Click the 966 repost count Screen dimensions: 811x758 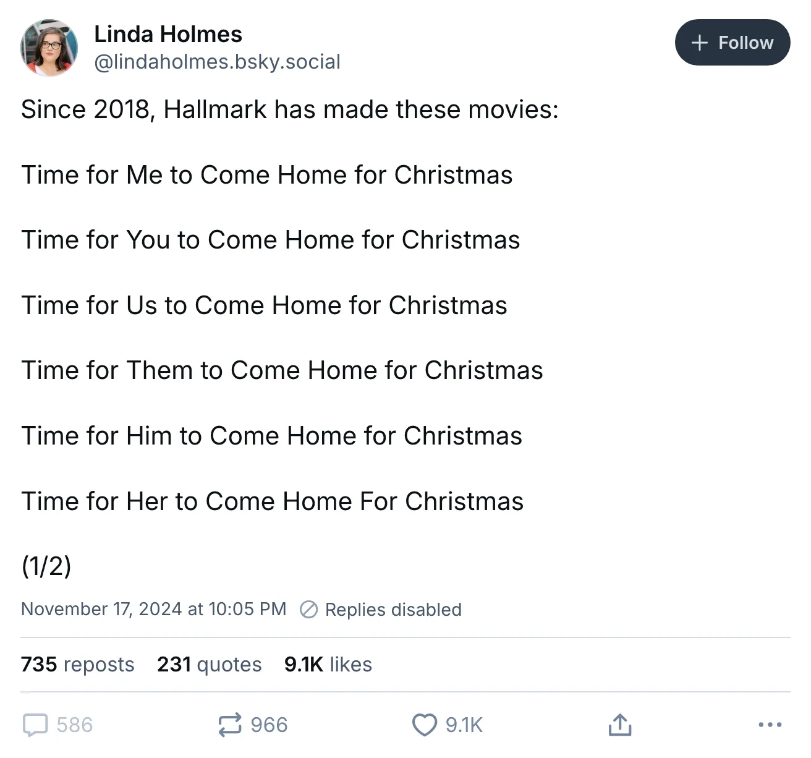click(x=269, y=725)
